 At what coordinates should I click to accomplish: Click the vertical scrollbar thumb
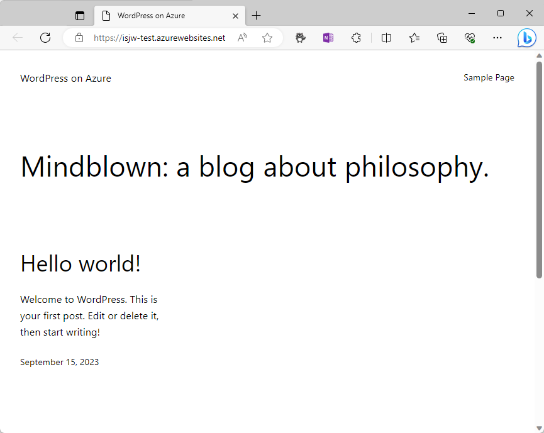(x=539, y=170)
